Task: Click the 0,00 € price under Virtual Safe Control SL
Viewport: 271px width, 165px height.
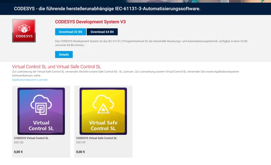Action: click(x=81, y=152)
